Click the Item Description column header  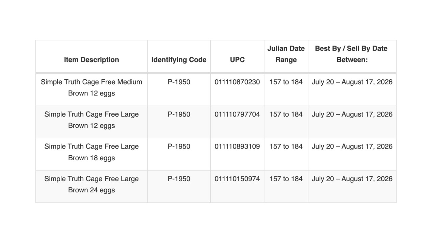[x=91, y=60]
